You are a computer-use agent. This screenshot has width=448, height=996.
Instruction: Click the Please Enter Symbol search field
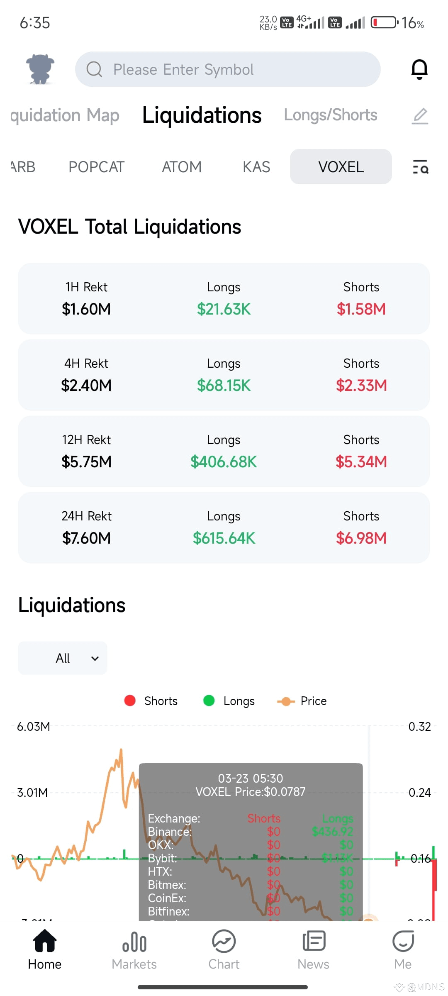pos(228,69)
